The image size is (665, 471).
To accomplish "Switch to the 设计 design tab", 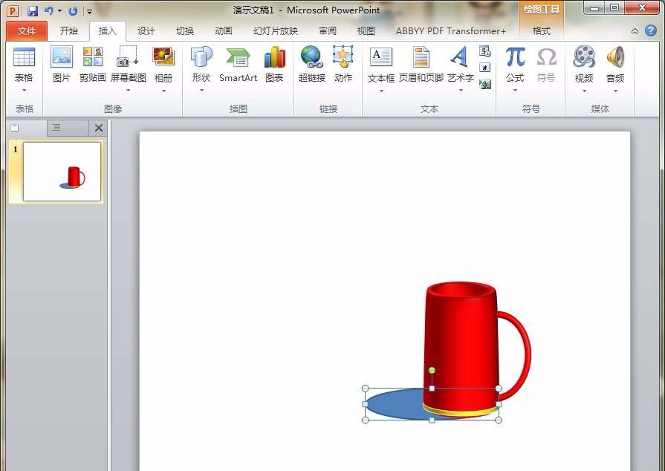I will coord(146,31).
